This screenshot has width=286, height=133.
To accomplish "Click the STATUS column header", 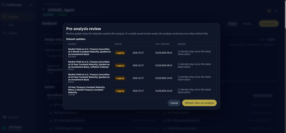I will pyautogui.click(x=118, y=44).
